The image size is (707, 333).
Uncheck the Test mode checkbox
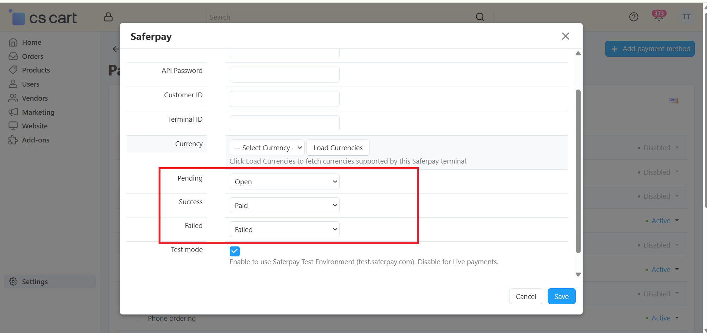click(235, 251)
